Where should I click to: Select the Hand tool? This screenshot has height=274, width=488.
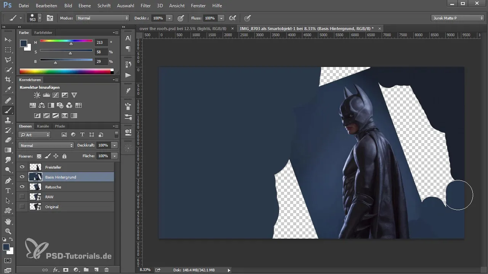click(8, 221)
